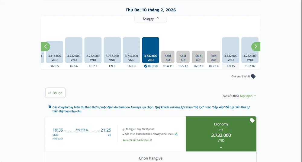Click the Bamboo Airways leaf logo icon
This screenshot has width=302, height=162.
tap(176, 134)
